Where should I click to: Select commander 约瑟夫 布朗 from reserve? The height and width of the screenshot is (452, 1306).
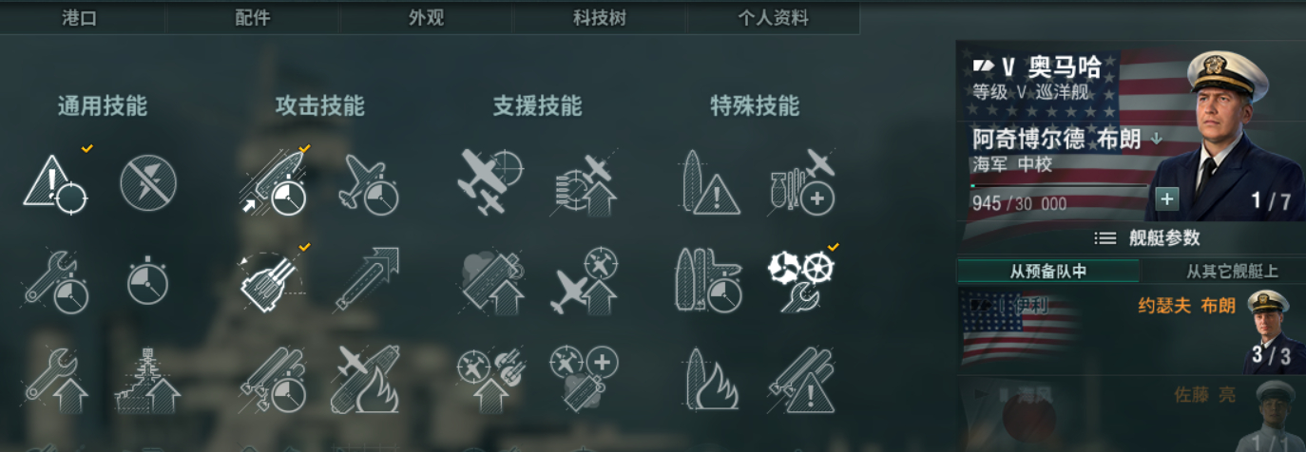[x=1131, y=330]
